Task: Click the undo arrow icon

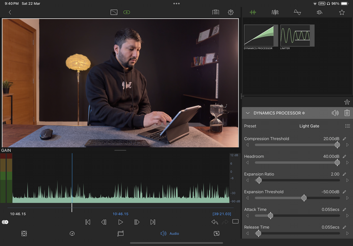Action: pyautogui.click(x=215, y=222)
